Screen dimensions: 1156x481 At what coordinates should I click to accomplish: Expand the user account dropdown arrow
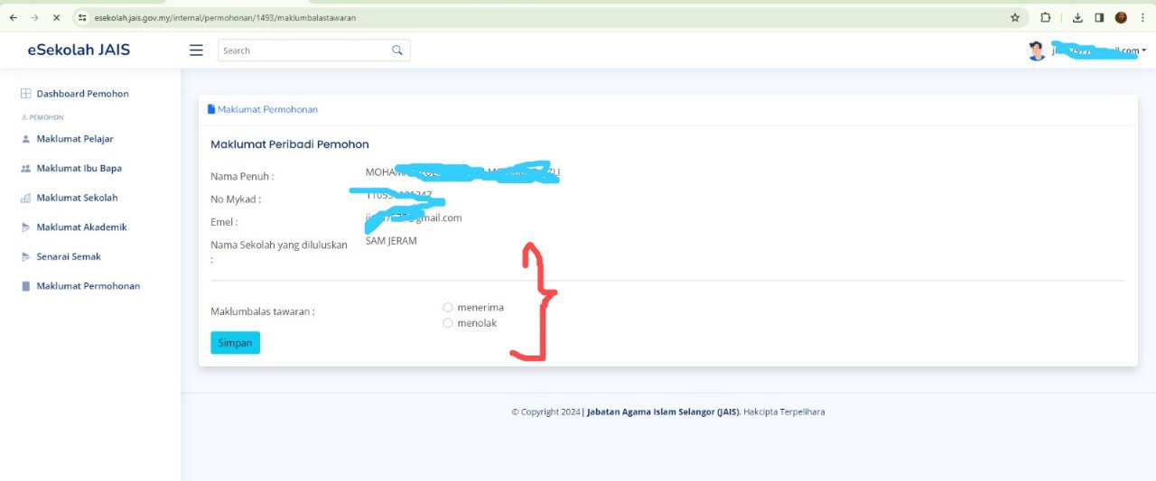coord(1144,51)
